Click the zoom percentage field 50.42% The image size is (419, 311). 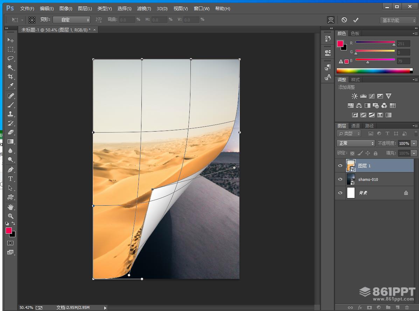(26, 308)
